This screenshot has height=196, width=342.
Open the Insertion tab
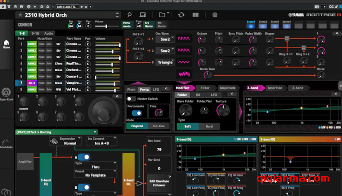(275, 88)
